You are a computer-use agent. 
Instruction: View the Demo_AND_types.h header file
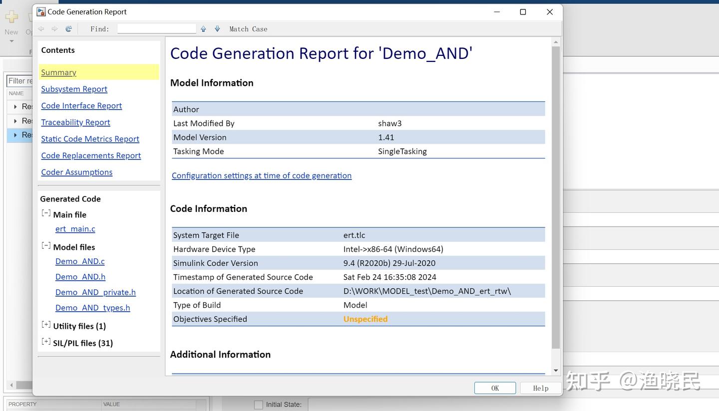point(92,308)
